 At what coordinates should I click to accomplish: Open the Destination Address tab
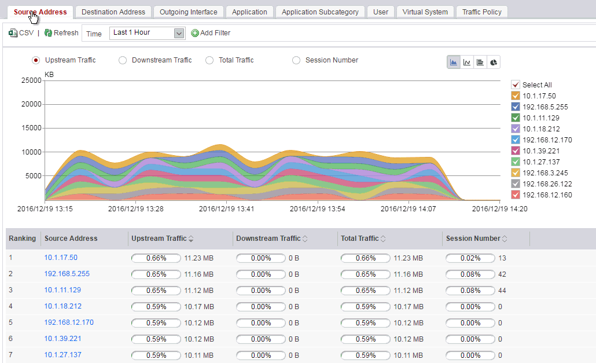coord(113,12)
